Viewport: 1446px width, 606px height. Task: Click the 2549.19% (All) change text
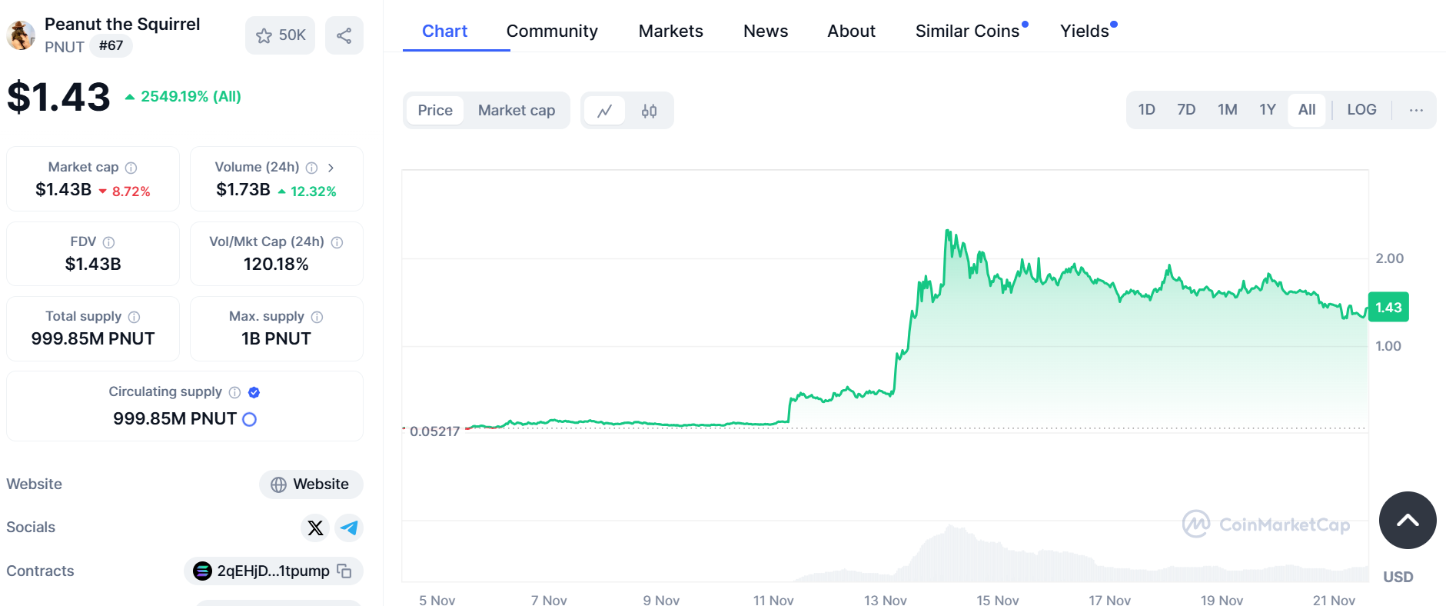[x=191, y=96]
